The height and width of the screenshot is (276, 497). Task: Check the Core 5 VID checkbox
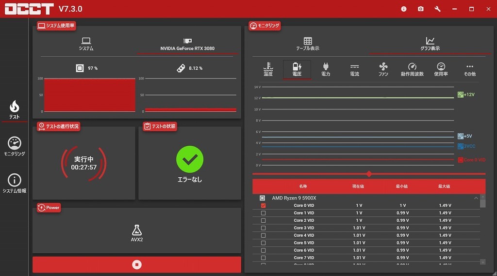[x=263, y=243]
